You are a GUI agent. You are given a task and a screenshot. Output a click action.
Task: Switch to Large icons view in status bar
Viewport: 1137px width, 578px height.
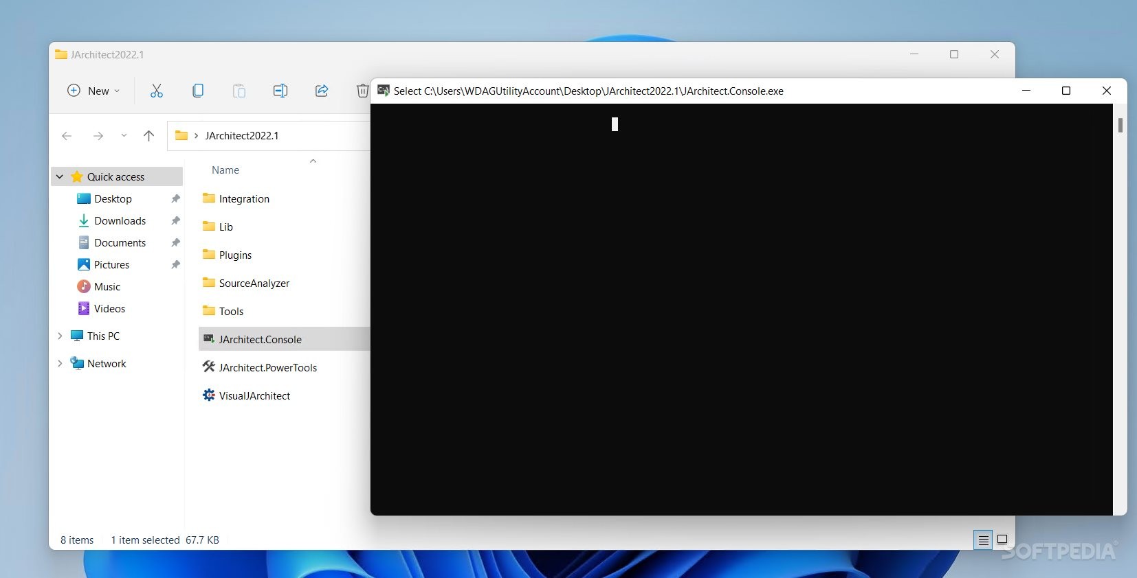(1002, 540)
